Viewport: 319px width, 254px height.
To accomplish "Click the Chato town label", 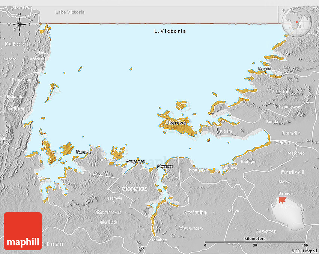I will click(39, 178).
